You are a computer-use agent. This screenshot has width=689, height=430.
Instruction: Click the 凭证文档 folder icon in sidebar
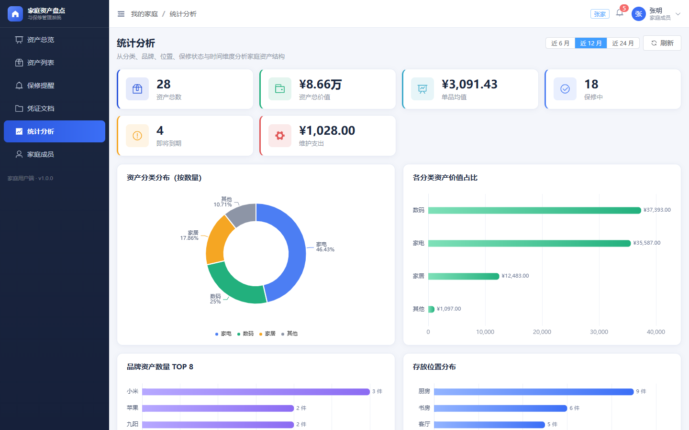[19, 108]
